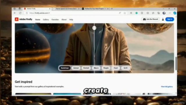
Task: Go to the Home nav item
Action: pos(37,20)
